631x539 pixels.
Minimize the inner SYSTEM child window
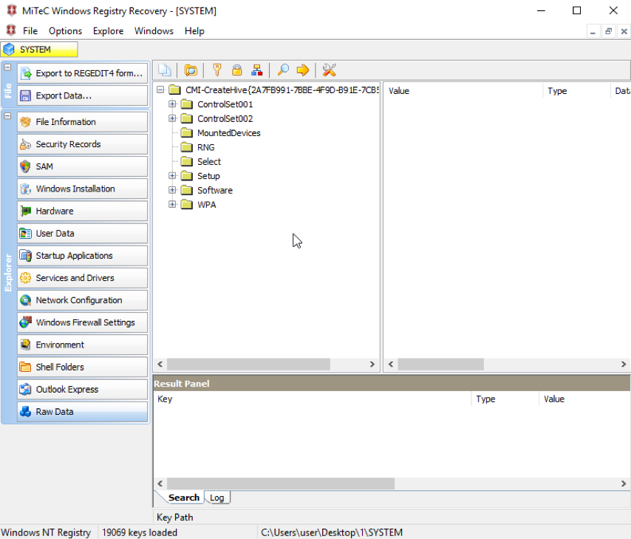pyautogui.click(x=593, y=31)
